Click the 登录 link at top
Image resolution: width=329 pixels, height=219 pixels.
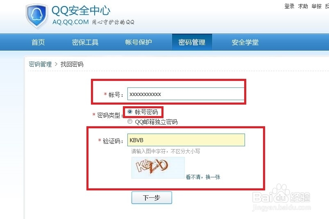[289, 6]
